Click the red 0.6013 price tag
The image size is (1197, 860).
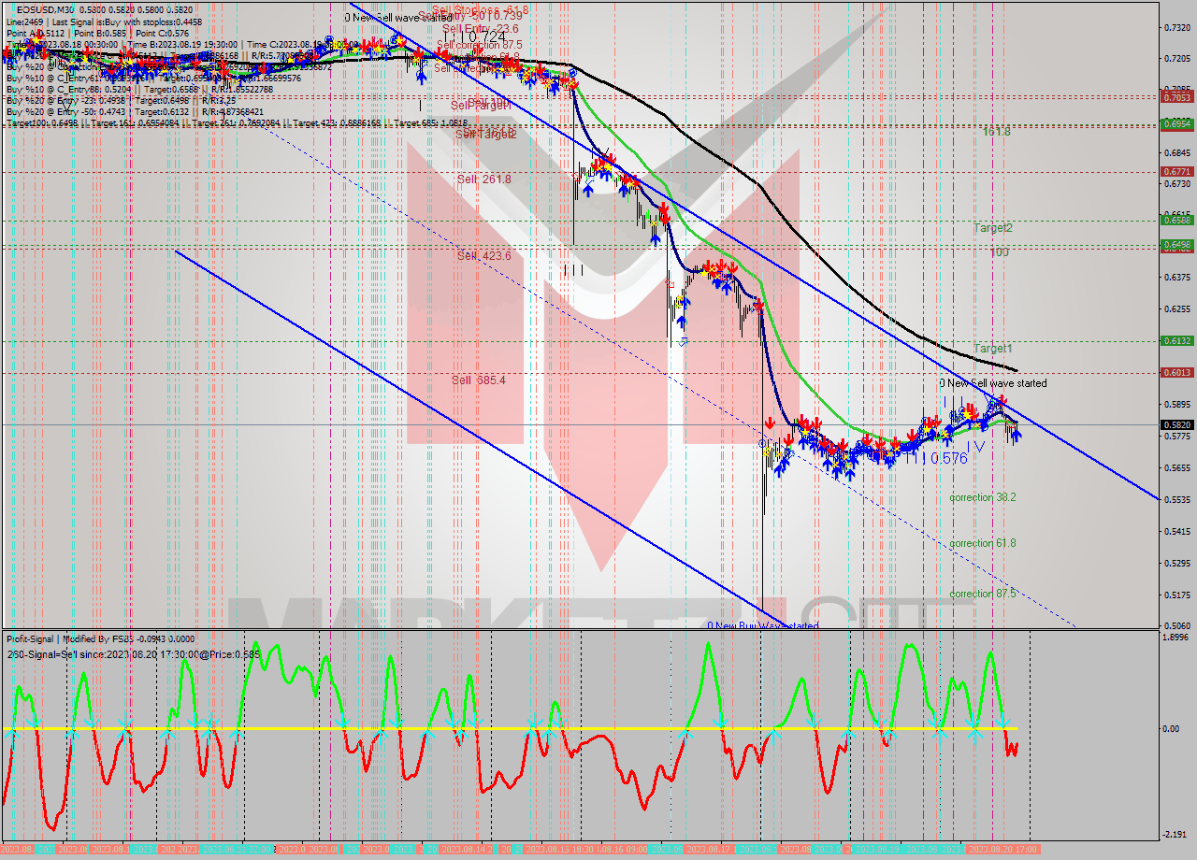click(x=1175, y=373)
